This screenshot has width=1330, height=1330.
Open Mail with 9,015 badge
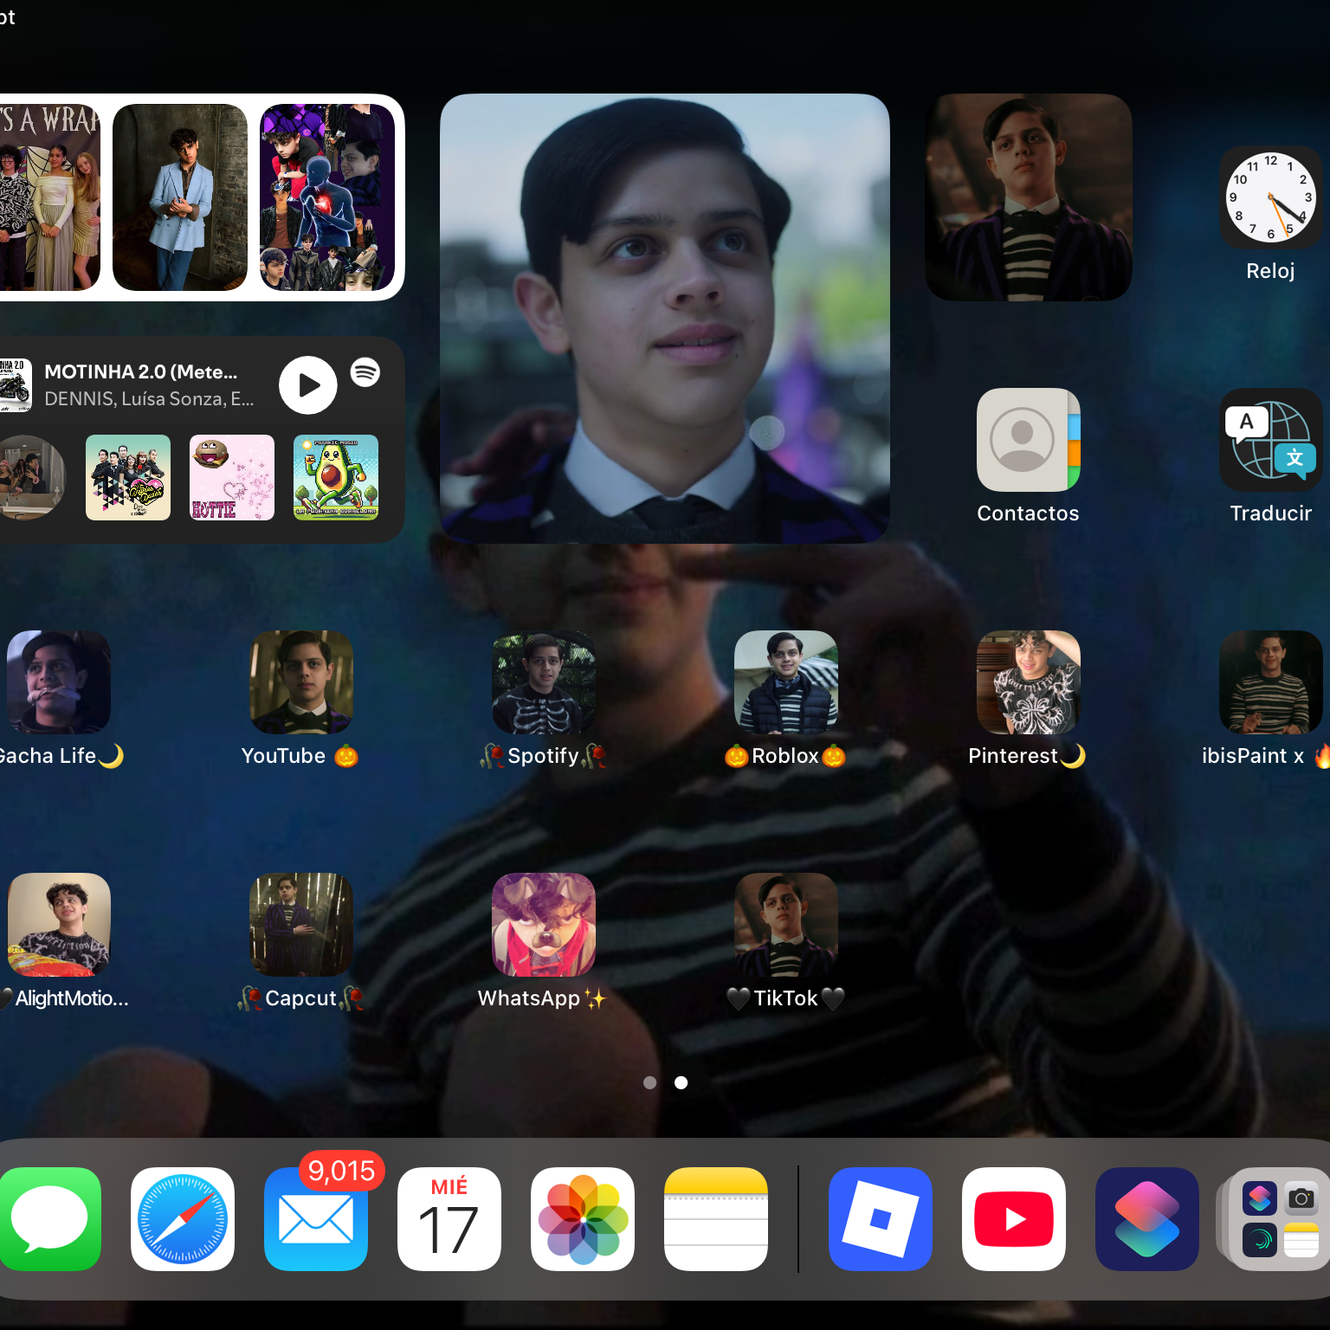[316, 1219]
